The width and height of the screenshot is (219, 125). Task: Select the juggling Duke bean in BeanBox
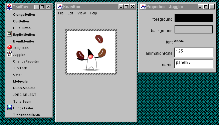tap(91, 52)
